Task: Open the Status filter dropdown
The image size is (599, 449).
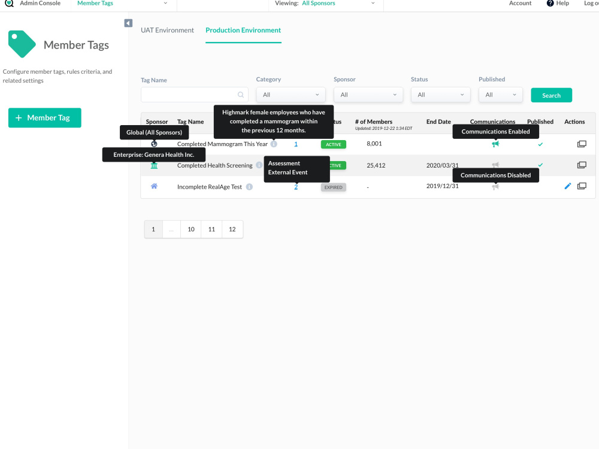Action: point(440,95)
